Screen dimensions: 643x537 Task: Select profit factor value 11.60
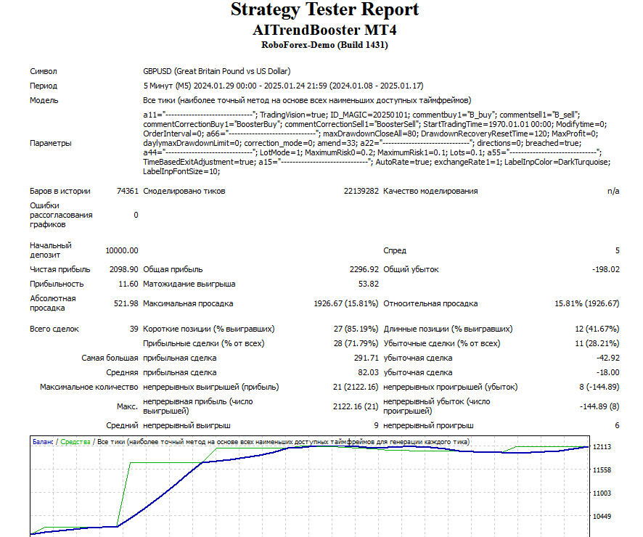[128, 284]
